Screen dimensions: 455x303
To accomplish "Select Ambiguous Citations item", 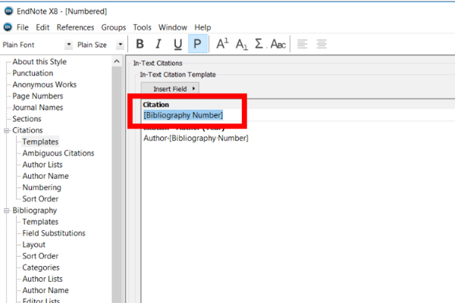I will 58,153.
